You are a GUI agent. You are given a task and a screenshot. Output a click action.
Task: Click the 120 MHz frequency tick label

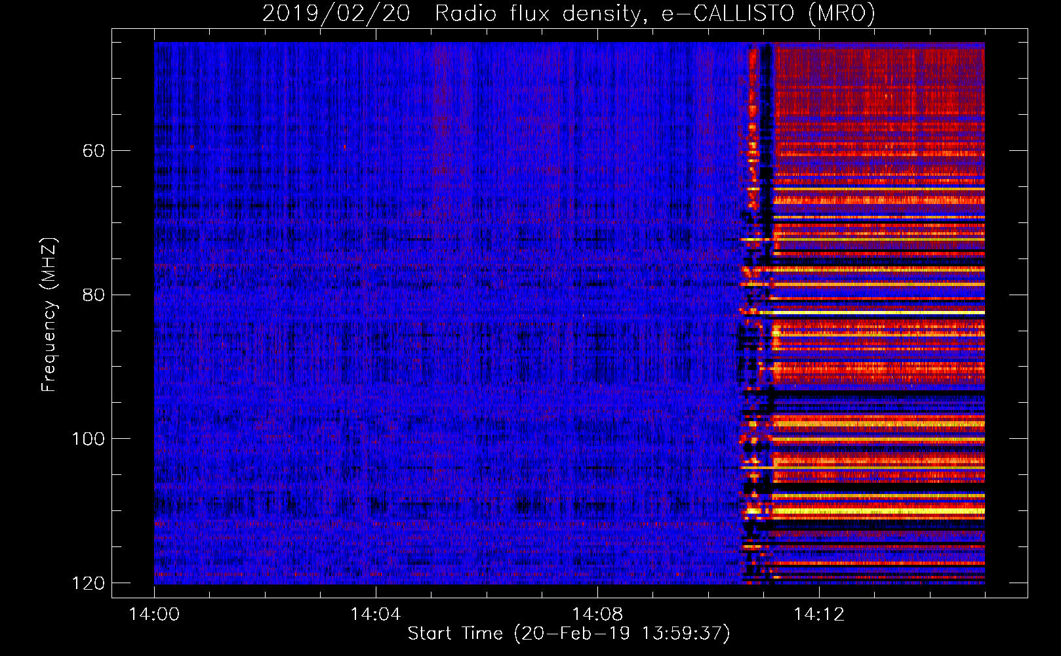pos(88,583)
